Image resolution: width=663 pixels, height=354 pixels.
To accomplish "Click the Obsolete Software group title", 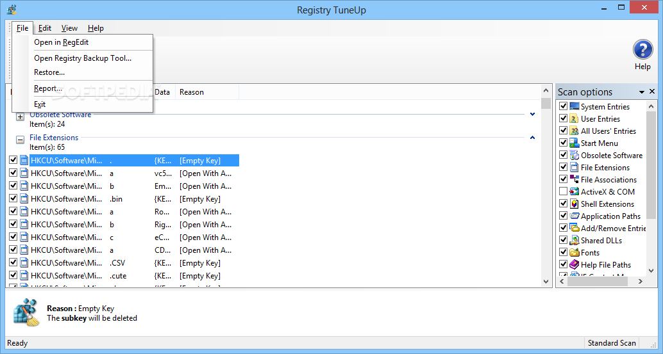I will (x=60, y=115).
